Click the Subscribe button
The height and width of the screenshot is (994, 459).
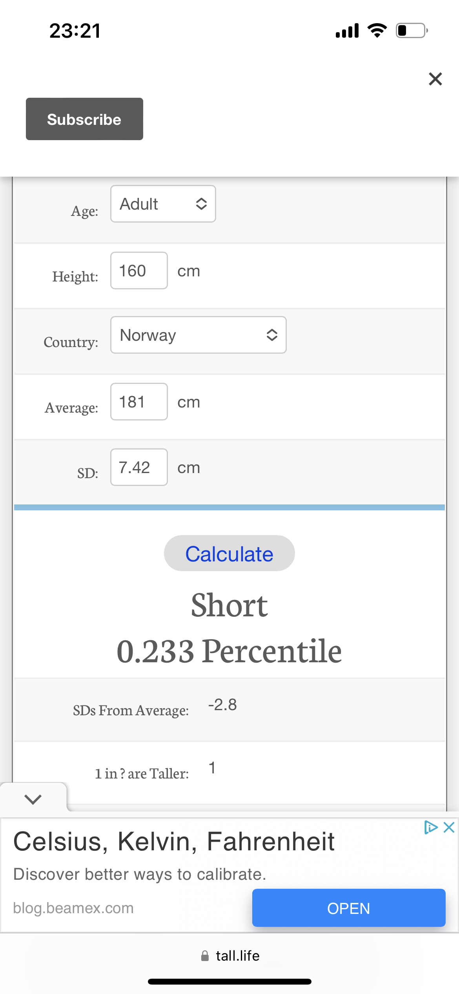(x=84, y=119)
